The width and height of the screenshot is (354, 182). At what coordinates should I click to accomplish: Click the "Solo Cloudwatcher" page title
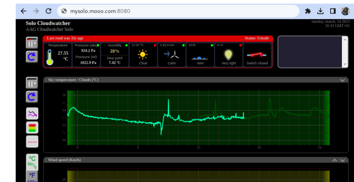click(x=48, y=23)
